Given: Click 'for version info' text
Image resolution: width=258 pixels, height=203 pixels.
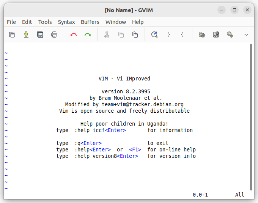Looking at the screenshot, I should pyautogui.click(x=171, y=156).
